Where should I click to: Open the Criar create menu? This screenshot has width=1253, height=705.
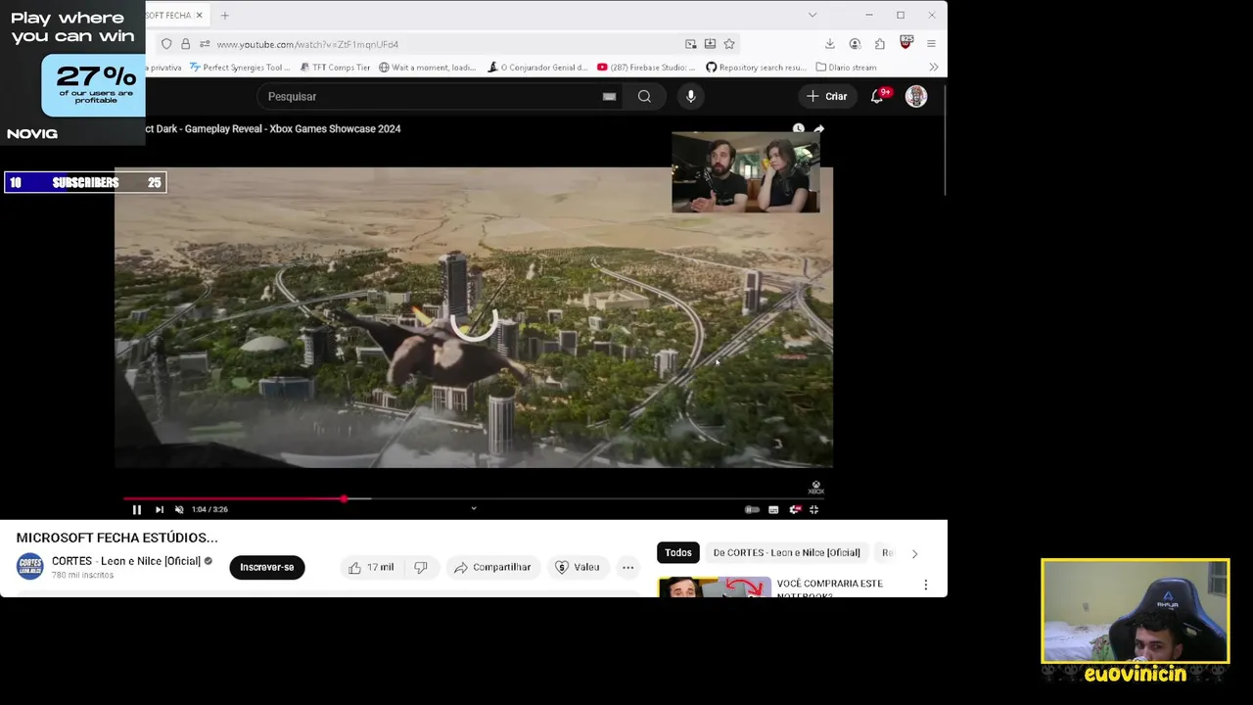[x=826, y=96]
